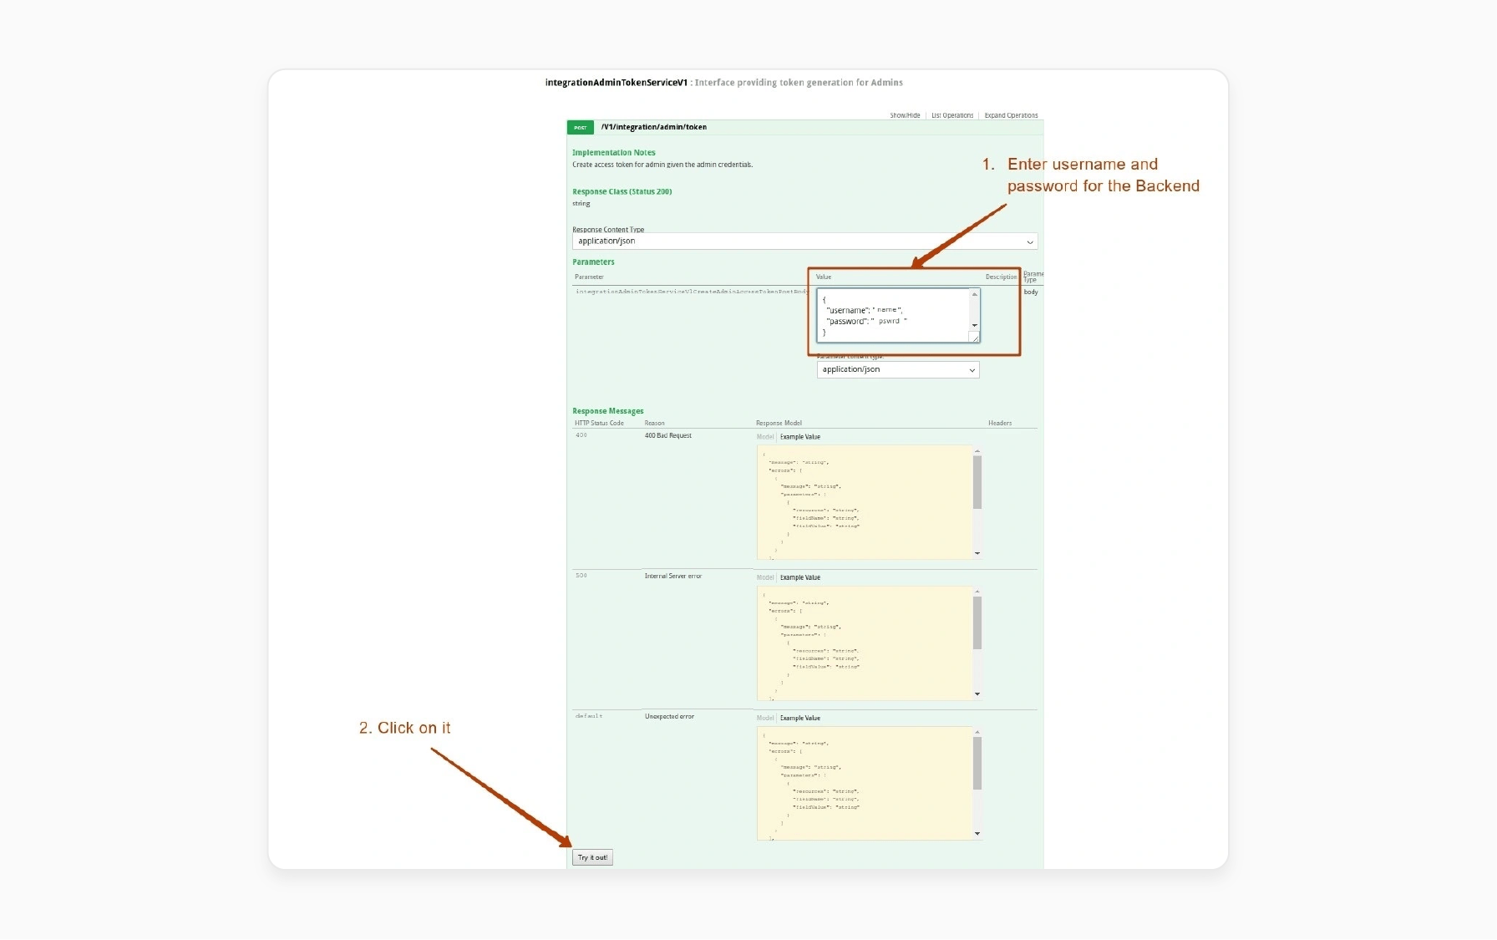Click the "Implementation Notes" heading

click(613, 153)
